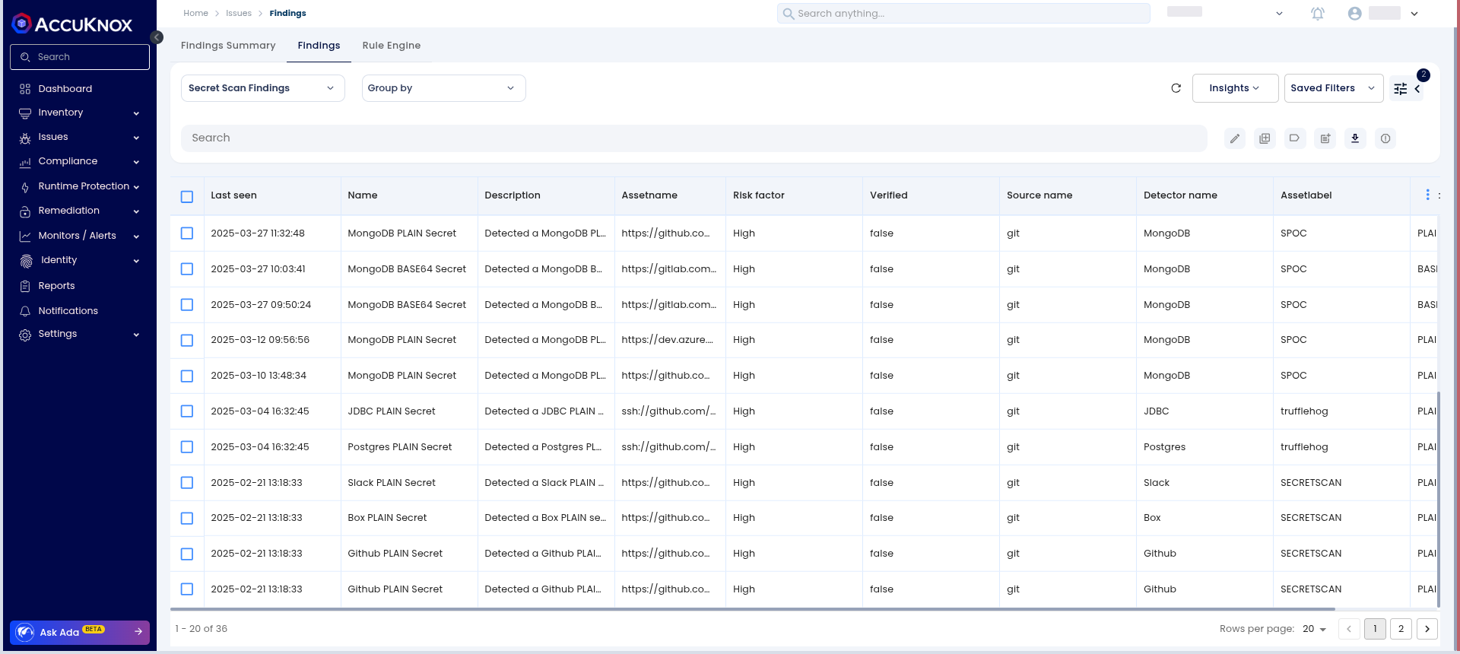Screen dimensions: 1460x654
Task: Click the chevron beside the filter icon
Action: click(1417, 89)
